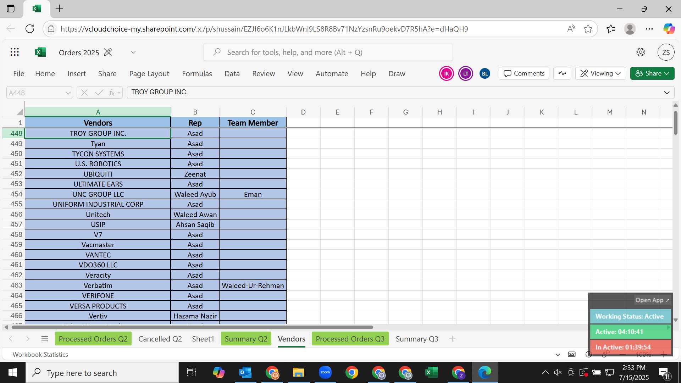681x383 pixels.
Task: Click the Excel logo icon in header
Action: coord(40,52)
